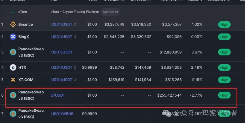Click external link icon beside XT.COM USD1/USDT
Image resolution: width=245 pixels, height=123 pixels.
pos(75,80)
